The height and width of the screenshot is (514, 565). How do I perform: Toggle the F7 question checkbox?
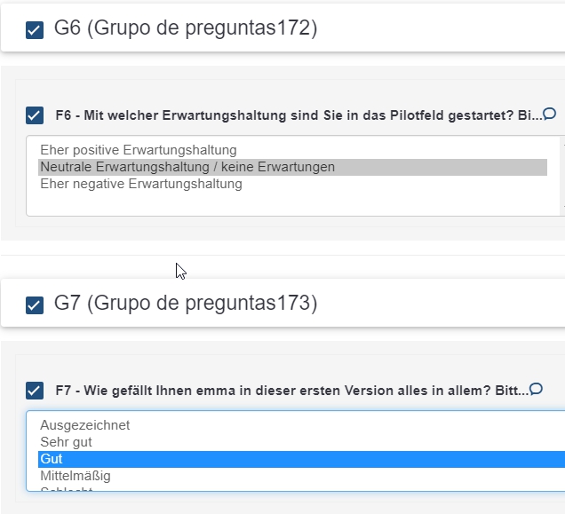pos(35,391)
